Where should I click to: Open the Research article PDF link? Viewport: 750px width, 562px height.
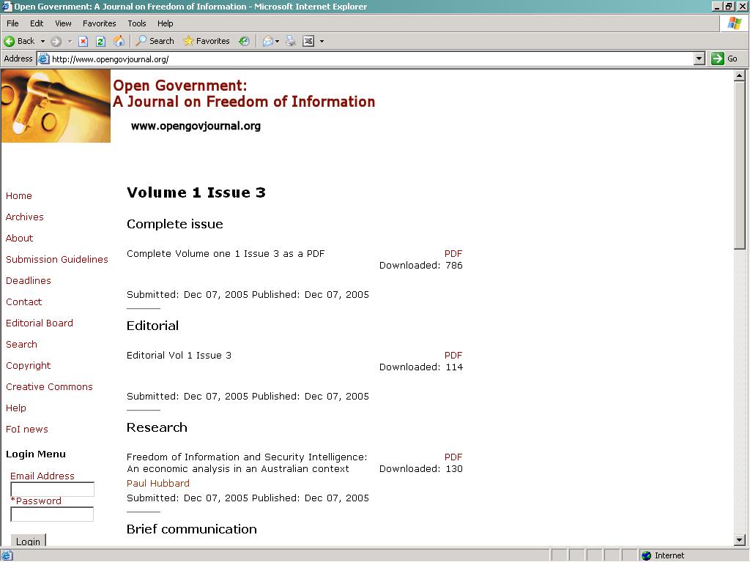point(453,457)
